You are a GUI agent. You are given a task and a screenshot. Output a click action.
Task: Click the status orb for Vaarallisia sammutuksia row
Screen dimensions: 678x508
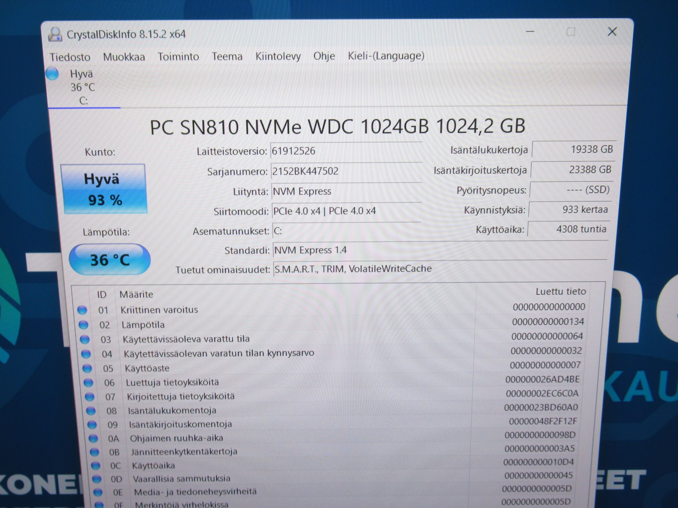(96, 479)
